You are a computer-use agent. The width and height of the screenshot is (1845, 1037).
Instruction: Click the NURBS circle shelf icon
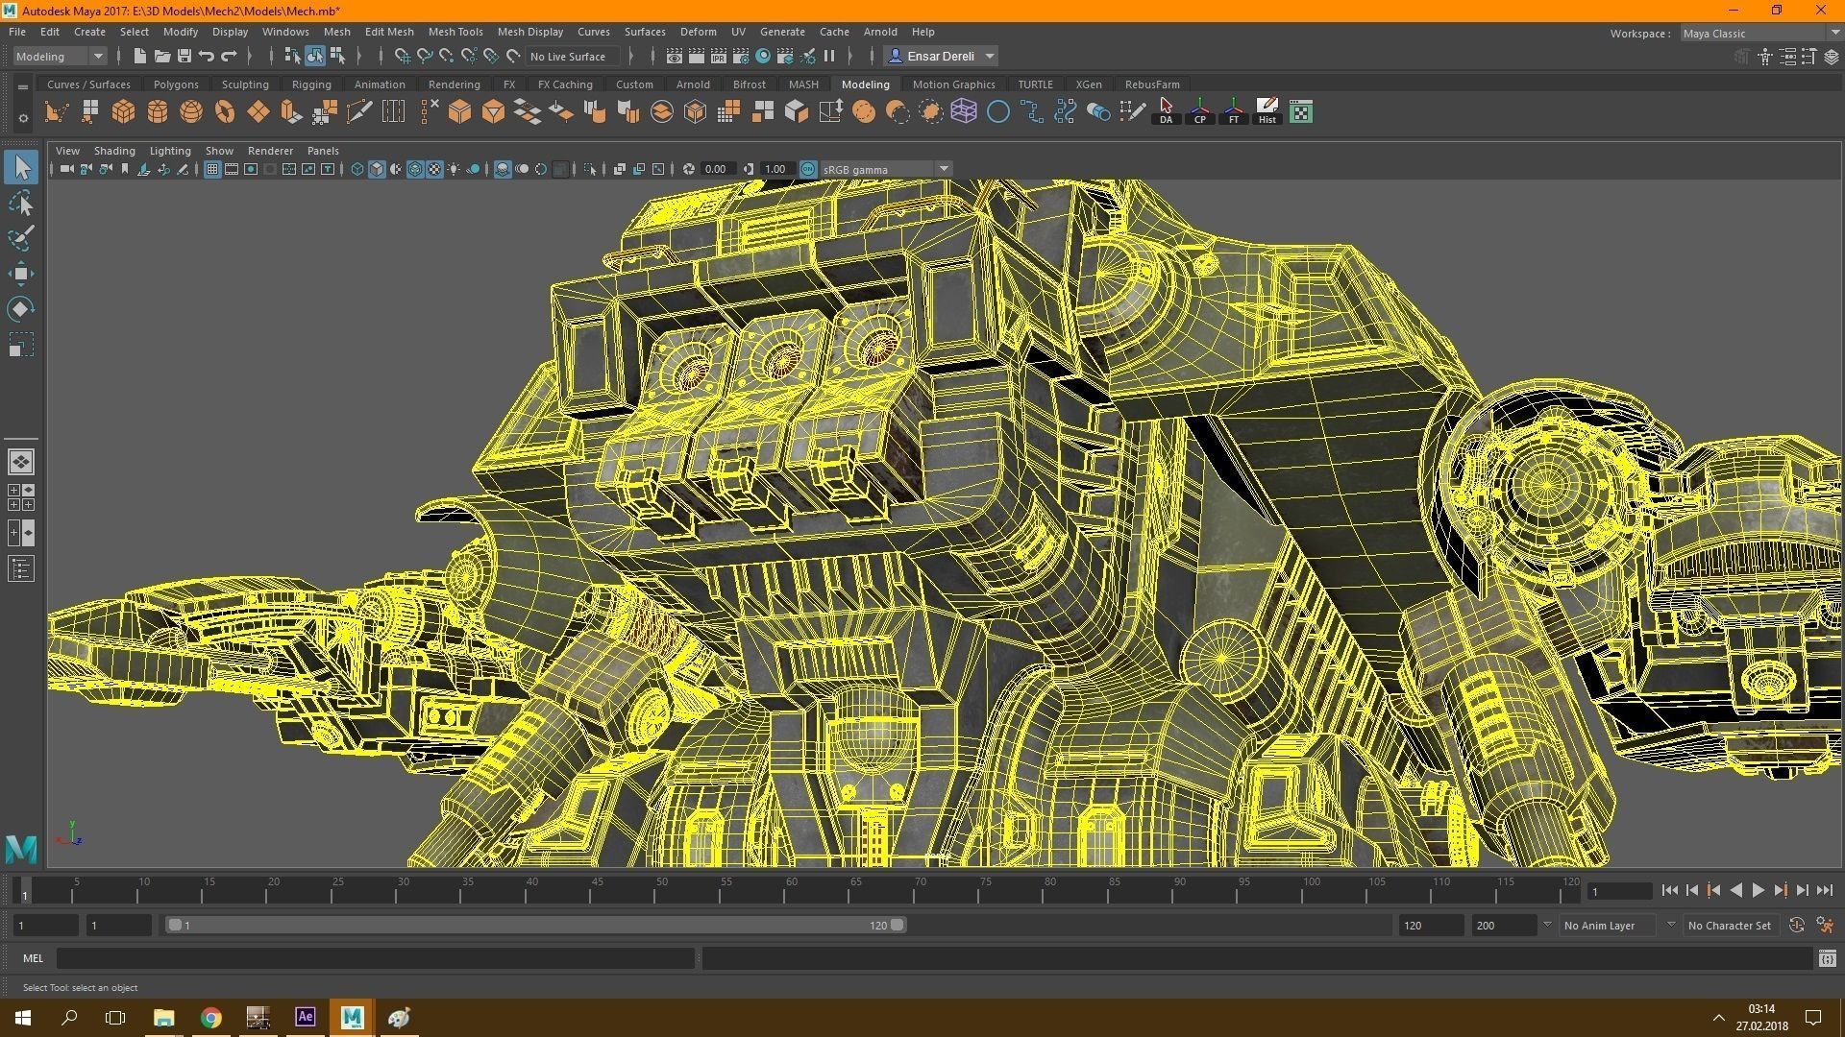pyautogui.click(x=998, y=112)
